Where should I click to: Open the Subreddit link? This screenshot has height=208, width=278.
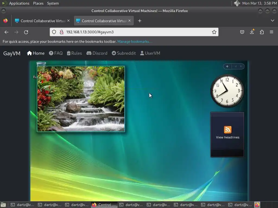124,53
